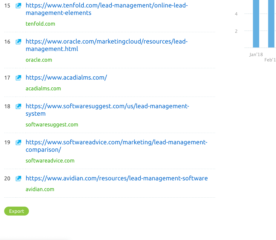Image resolution: width=276 pixels, height=240 pixels.
Task: Click the green oracle.com domain
Action: 39,60
